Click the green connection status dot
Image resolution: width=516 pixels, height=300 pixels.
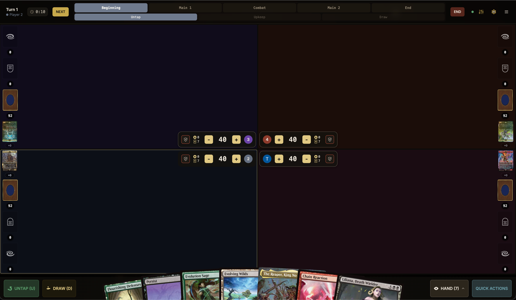click(472, 12)
